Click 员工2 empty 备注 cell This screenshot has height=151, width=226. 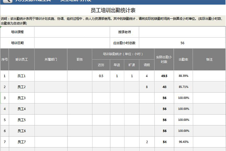tap(209, 87)
